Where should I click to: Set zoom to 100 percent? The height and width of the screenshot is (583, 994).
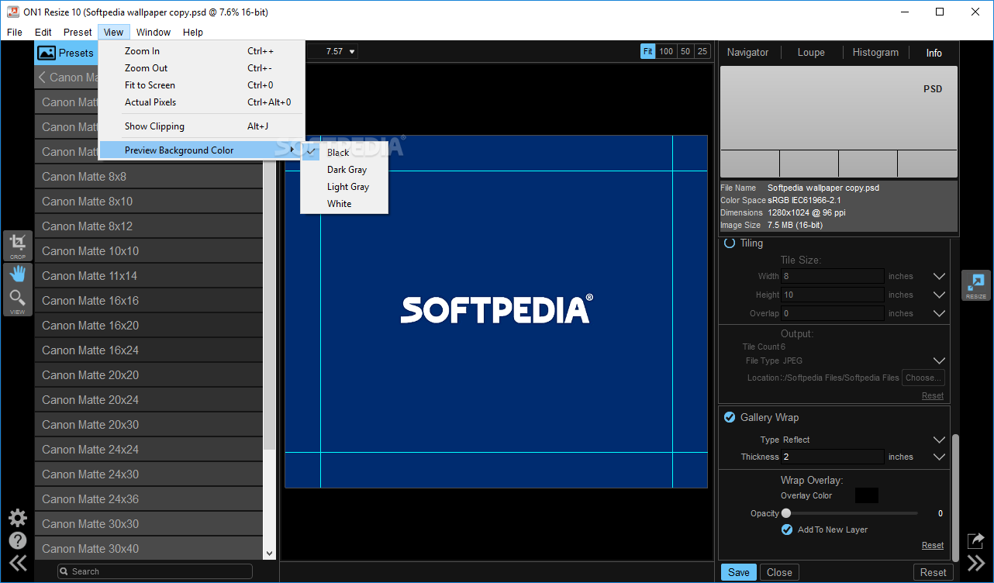666,52
